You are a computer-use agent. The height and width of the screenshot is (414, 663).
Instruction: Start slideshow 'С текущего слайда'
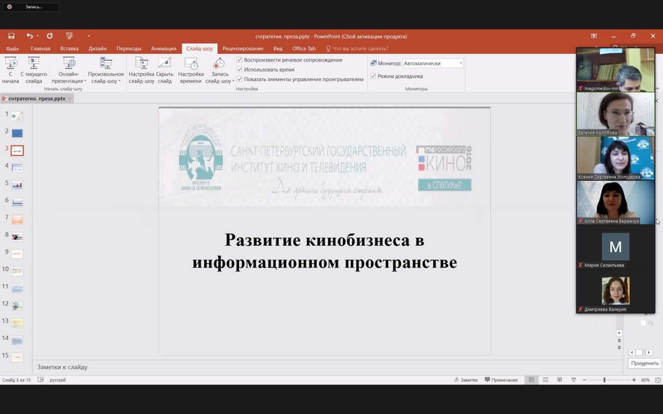pos(33,70)
